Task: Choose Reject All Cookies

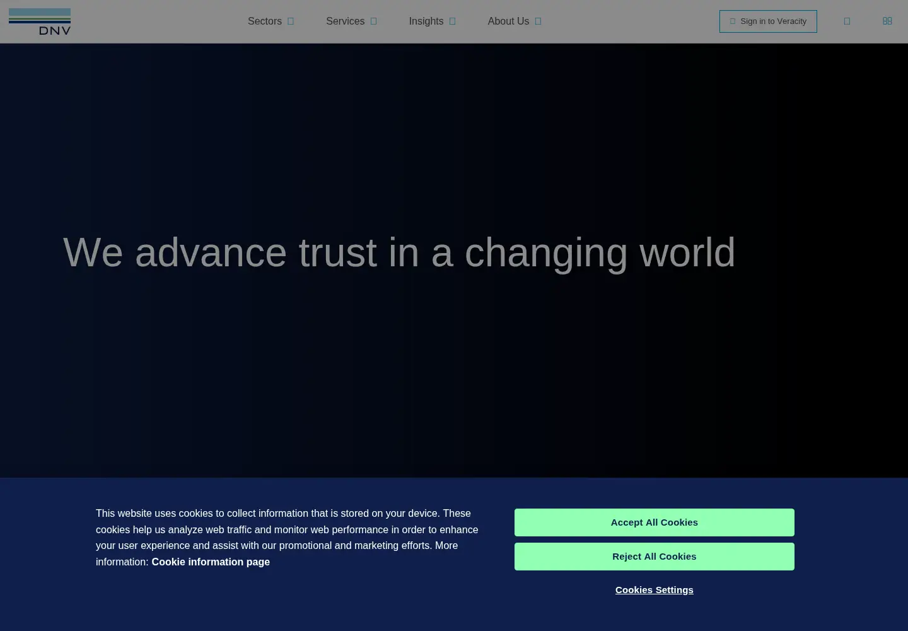Action: [x=655, y=557]
